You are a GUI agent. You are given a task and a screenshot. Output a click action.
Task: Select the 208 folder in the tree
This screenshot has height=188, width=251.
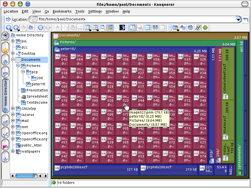point(40,78)
